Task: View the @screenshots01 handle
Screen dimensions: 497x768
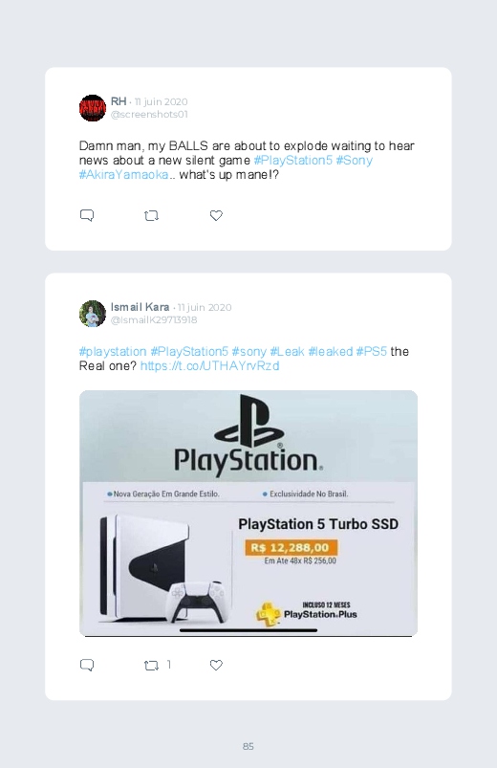Action: click(149, 114)
